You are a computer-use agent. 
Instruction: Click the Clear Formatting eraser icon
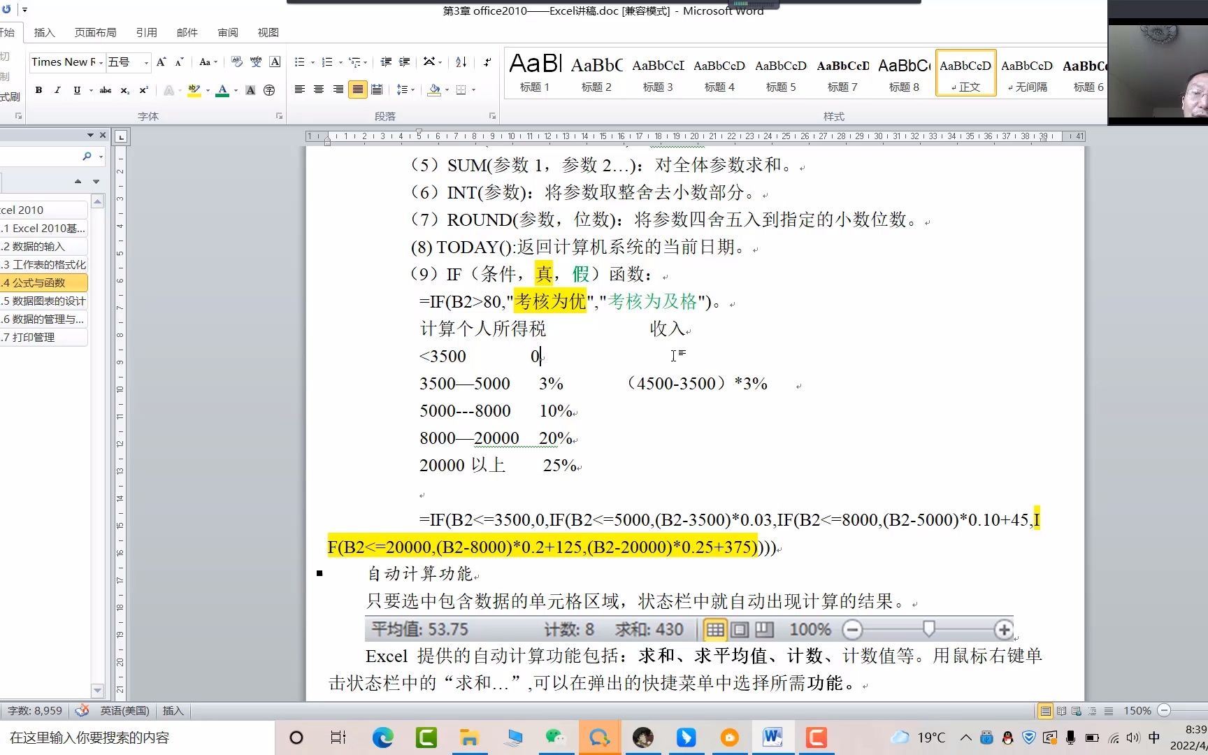pyautogui.click(x=237, y=62)
